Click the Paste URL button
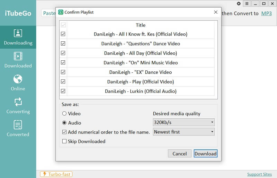Image resolution: width=277 pixels, height=178 pixels. [49, 13]
